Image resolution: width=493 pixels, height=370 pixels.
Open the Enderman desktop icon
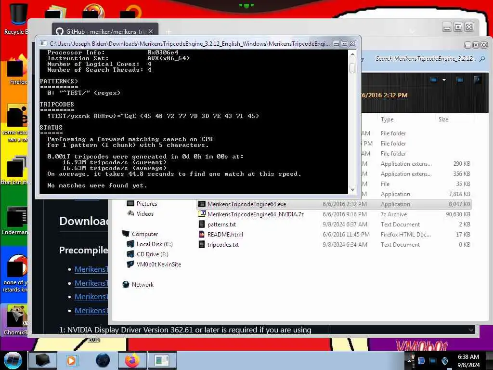tap(15, 220)
